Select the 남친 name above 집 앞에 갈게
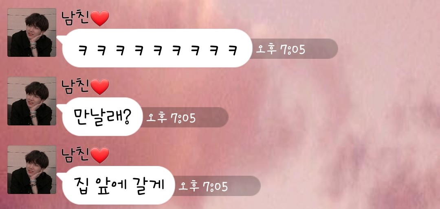This screenshot has width=440, height=209. click(x=76, y=155)
